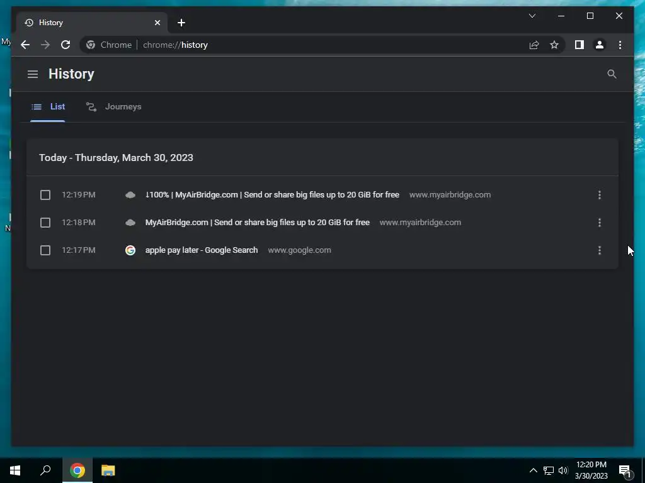Click the 12:18 PM entry cloud favicon
The width and height of the screenshot is (645, 483).
click(130, 222)
